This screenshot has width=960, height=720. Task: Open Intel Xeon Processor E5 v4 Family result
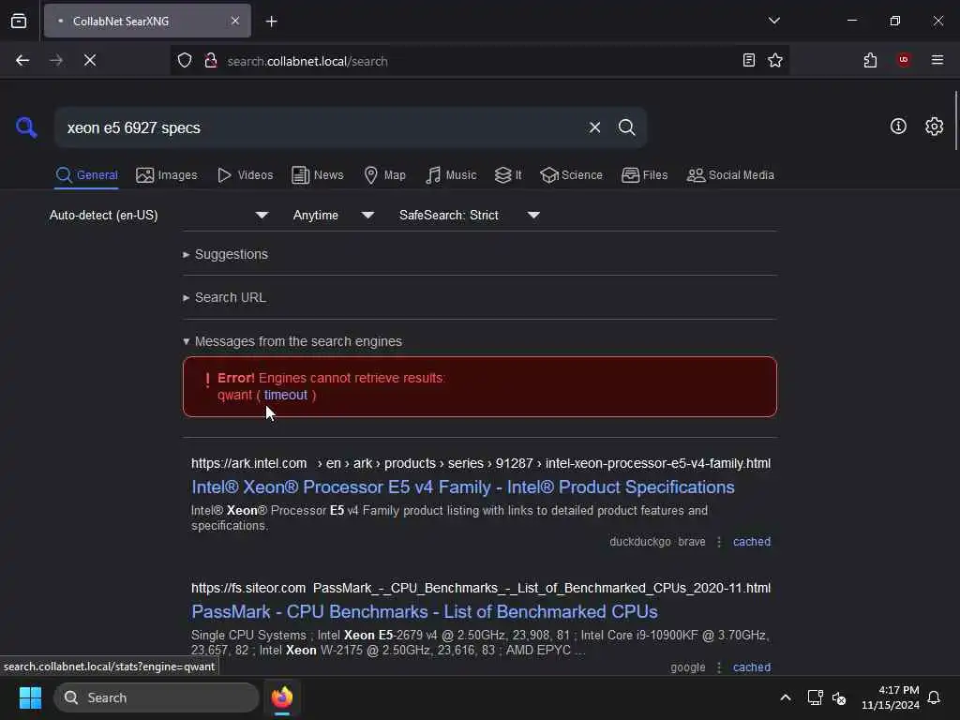(463, 487)
